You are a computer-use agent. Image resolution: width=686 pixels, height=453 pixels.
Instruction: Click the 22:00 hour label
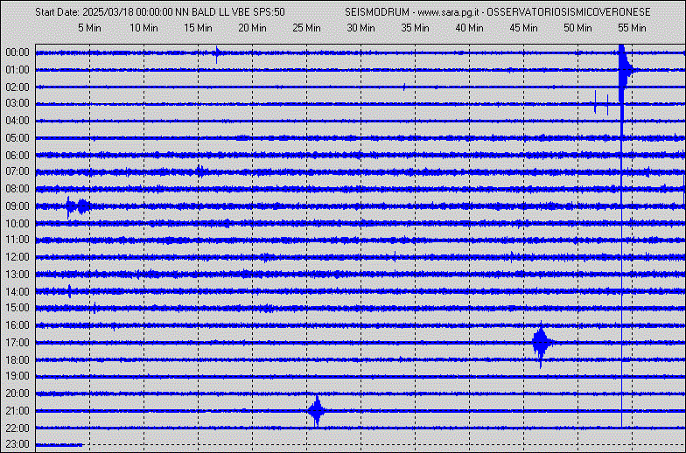coord(17,428)
